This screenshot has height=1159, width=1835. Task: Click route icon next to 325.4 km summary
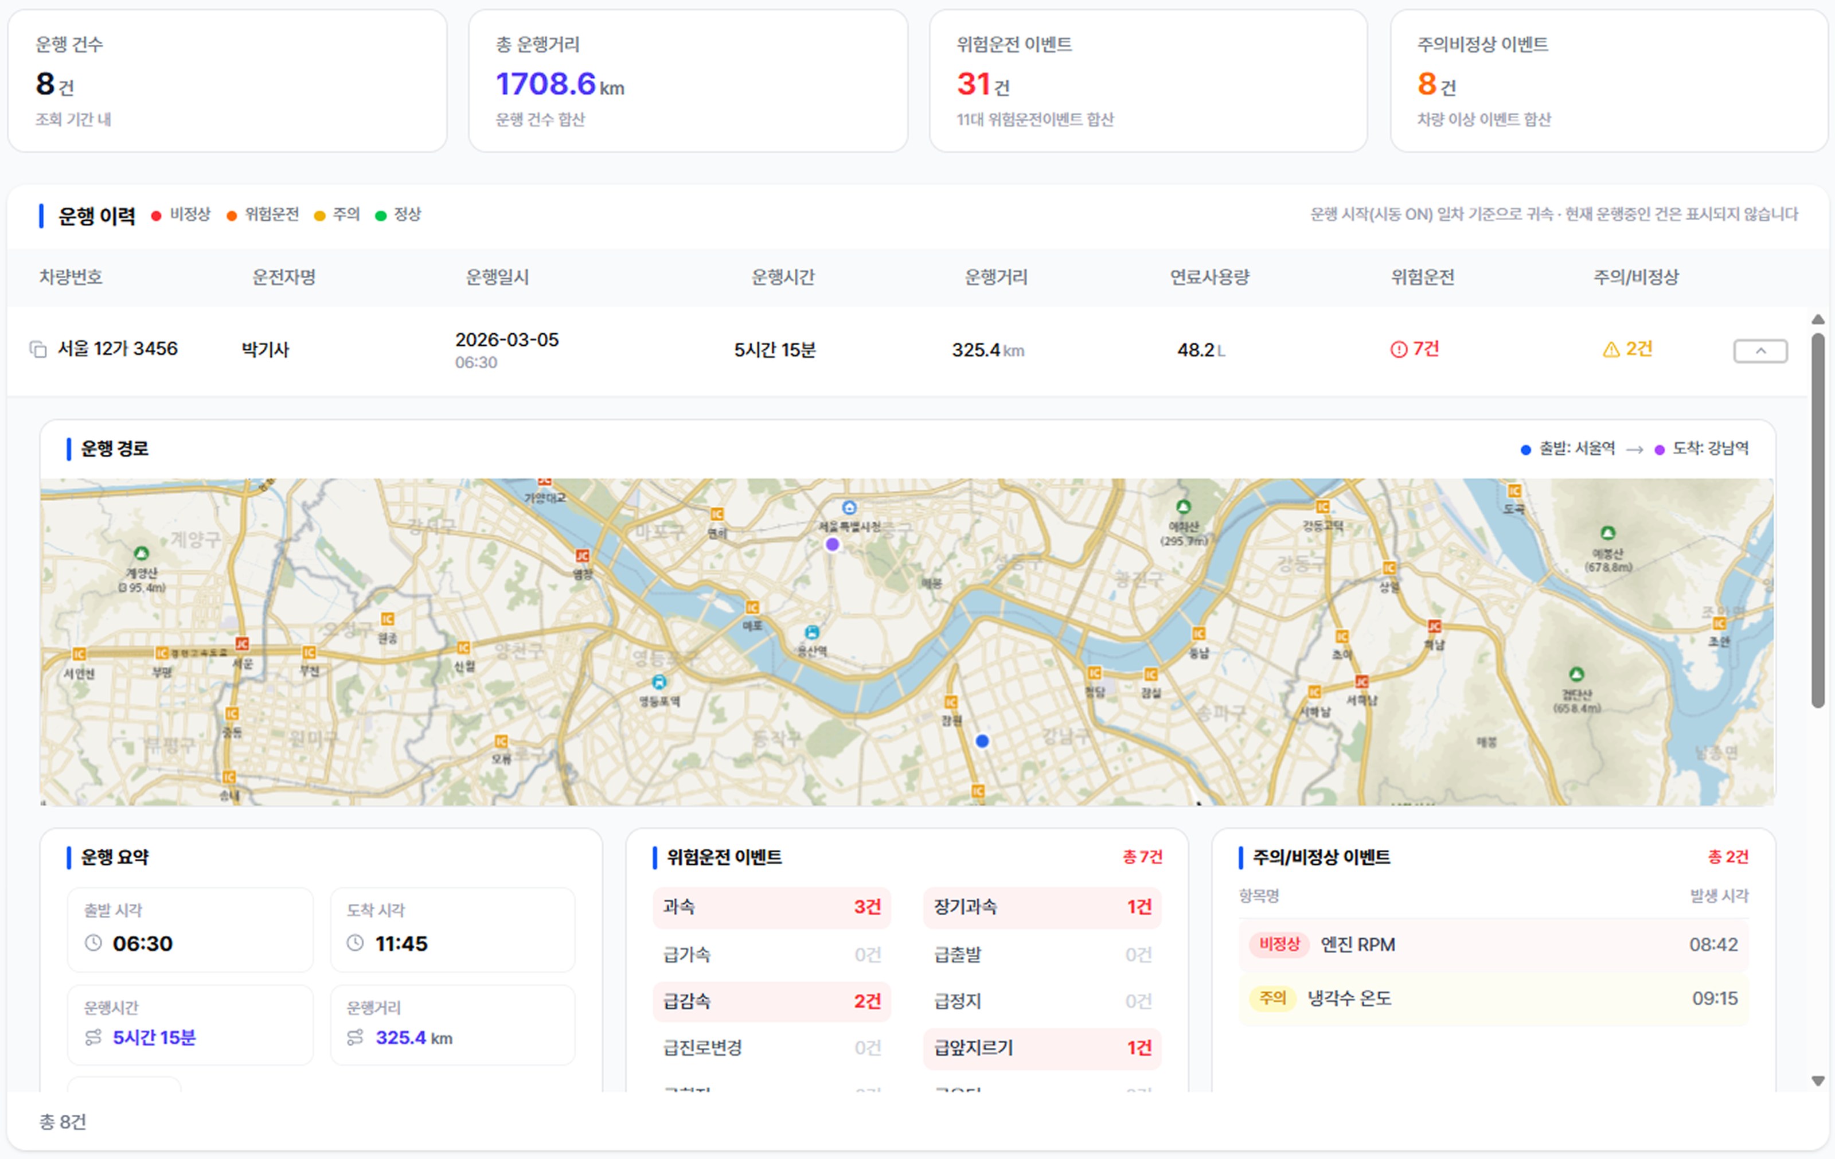pyautogui.click(x=355, y=1037)
